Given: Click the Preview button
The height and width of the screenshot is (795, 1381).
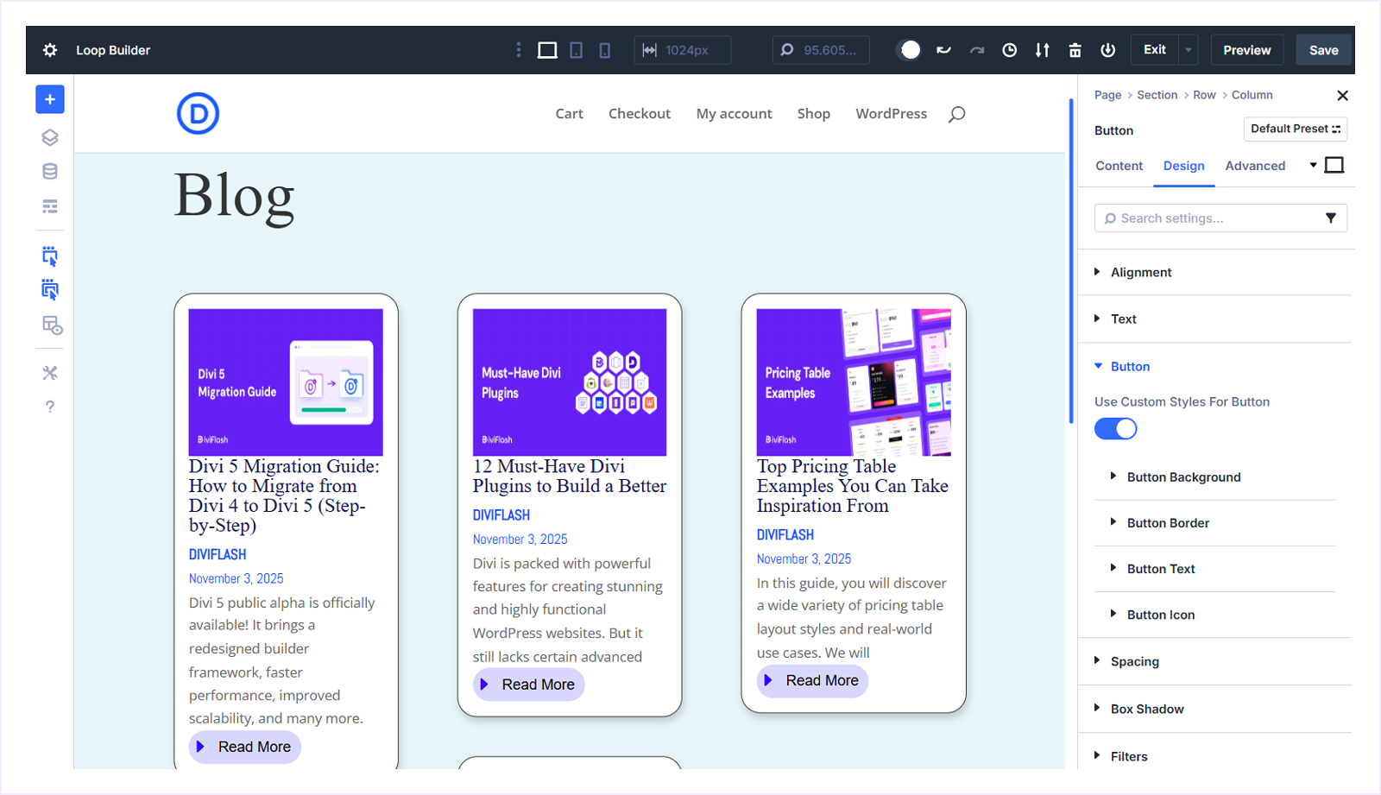Looking at the screenshot, I should [1246, 50].
